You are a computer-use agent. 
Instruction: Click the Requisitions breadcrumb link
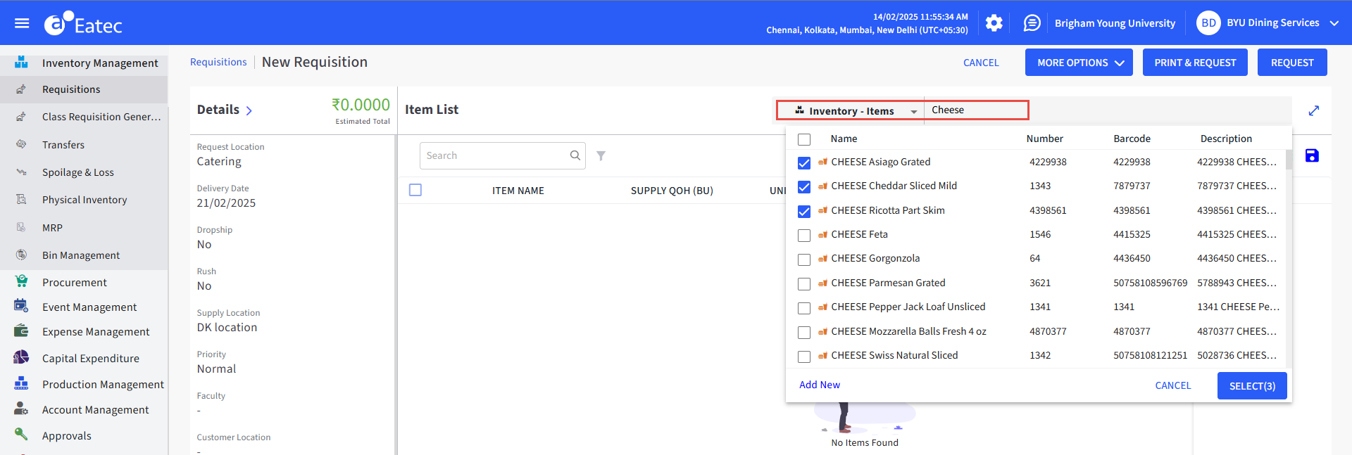click(x=218, y=62)
